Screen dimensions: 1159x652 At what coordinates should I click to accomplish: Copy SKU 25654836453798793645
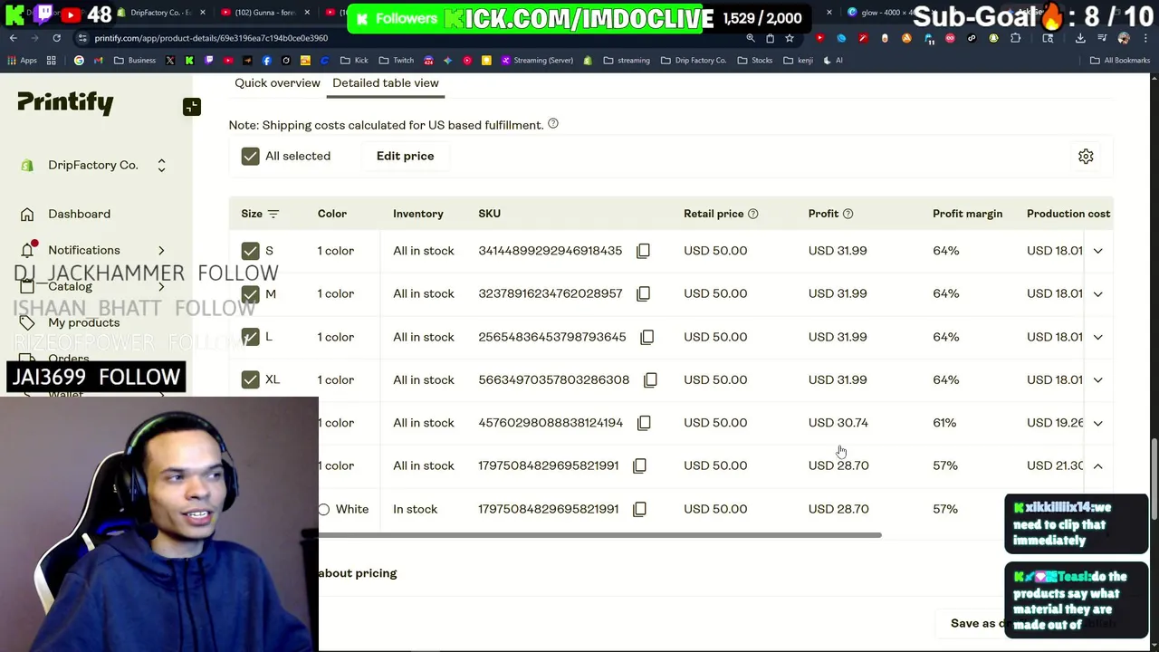[x=647, y=337]
